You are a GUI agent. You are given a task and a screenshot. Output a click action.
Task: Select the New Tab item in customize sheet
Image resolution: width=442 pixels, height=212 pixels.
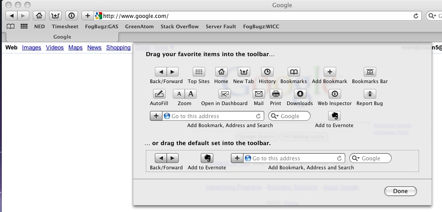(244, 72)
